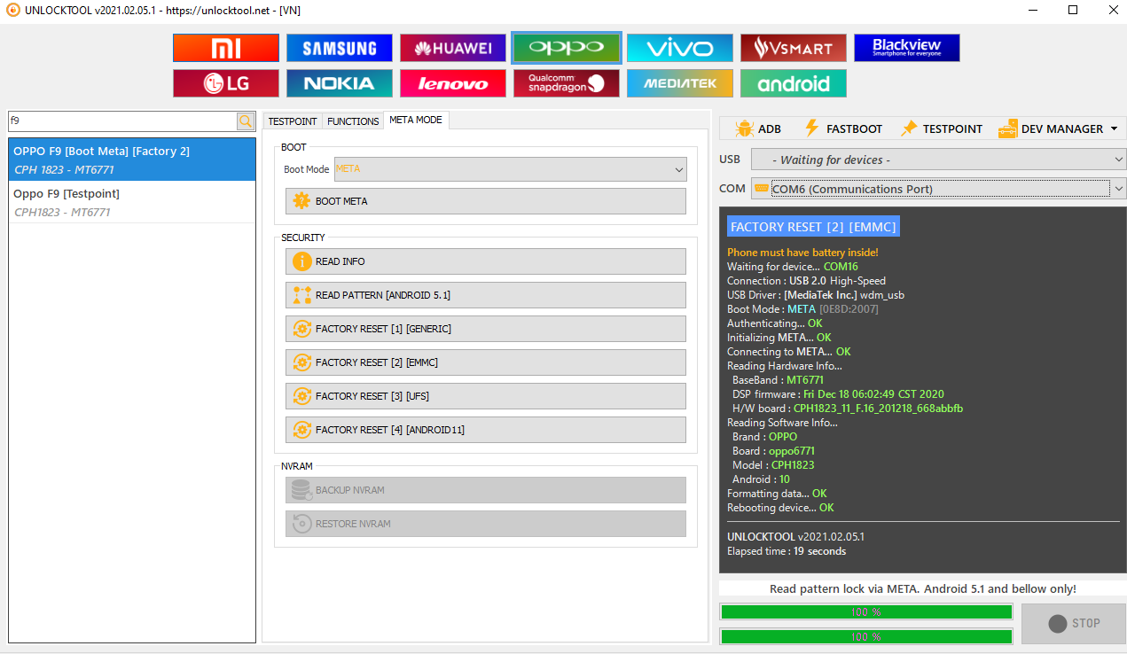Screen dimensions: 1127x654
Task: Select the Vsmart brand logo
Action: (794, 48)
